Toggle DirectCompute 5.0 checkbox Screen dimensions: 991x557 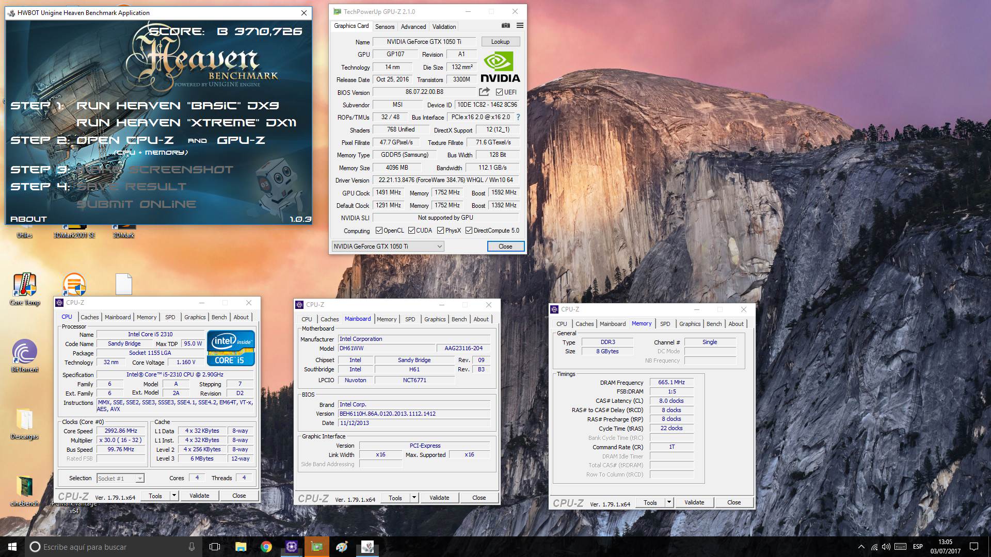469,231
